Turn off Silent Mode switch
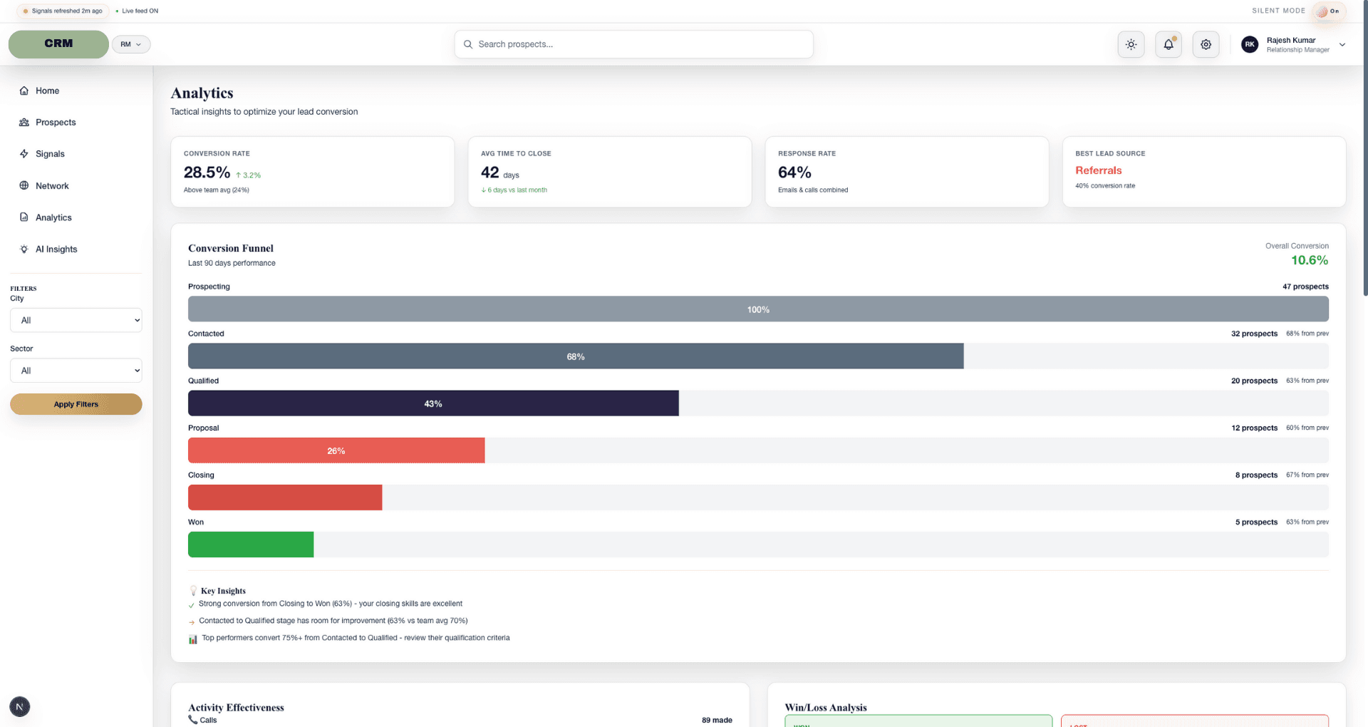The height and width of the screenshot is (727, 1368). coord(1328,11)
